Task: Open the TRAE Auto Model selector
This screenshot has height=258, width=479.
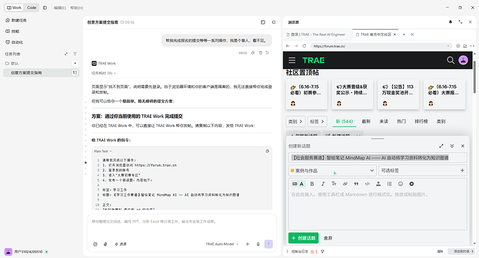Action: 222,244
